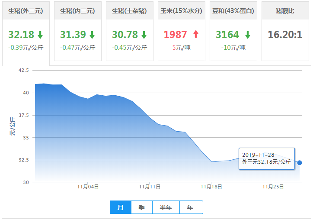
Task: Open the 猪粮比 tab
Action: pyautogui.click(x=285, y=10)
